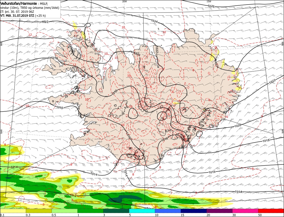Image resolution: width=284 pixels, height=217 pixels.
Task: Click the legend value '50'
Action: tap(260, 215)
